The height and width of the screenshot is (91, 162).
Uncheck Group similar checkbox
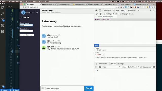[141, 67]
